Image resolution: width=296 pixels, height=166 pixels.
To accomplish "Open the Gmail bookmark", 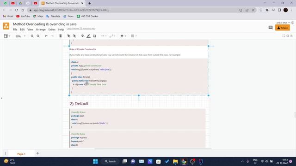I will (x=8, y=17).
